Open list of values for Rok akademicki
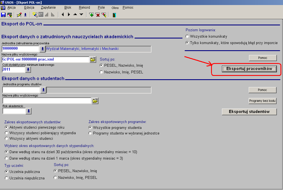The image size is (283, 190). [28, 111]
